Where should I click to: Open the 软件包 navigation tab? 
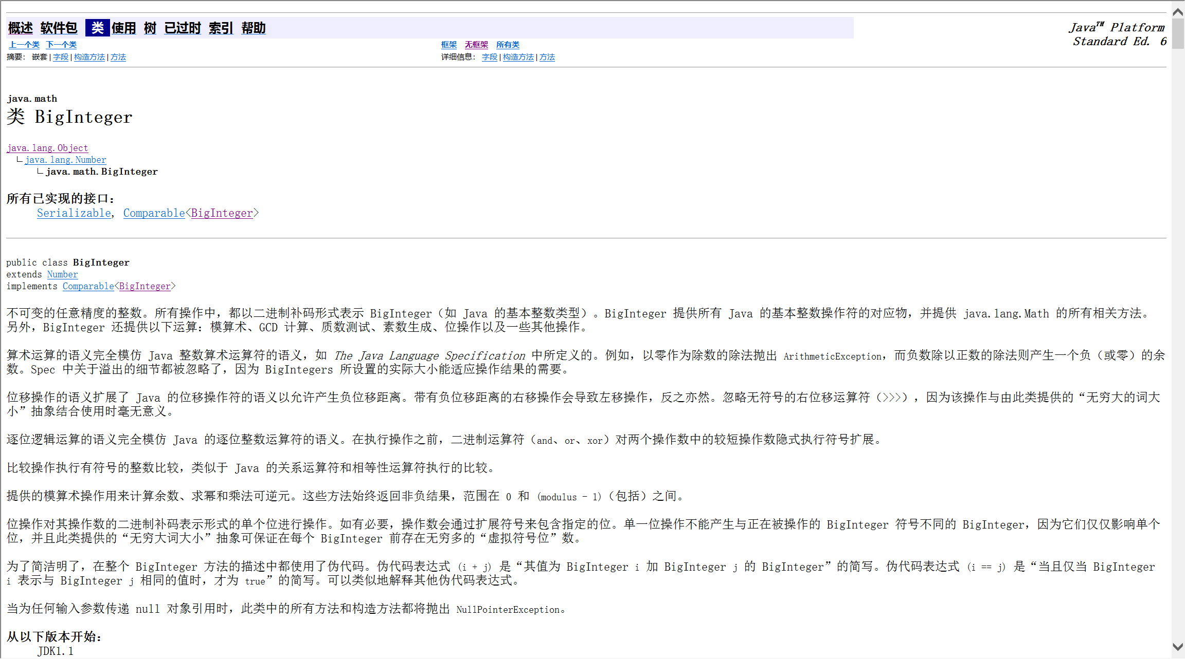point(59,28)
